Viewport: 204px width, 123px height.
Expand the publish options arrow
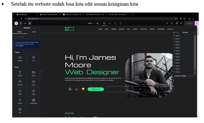(x=197, y=23)
